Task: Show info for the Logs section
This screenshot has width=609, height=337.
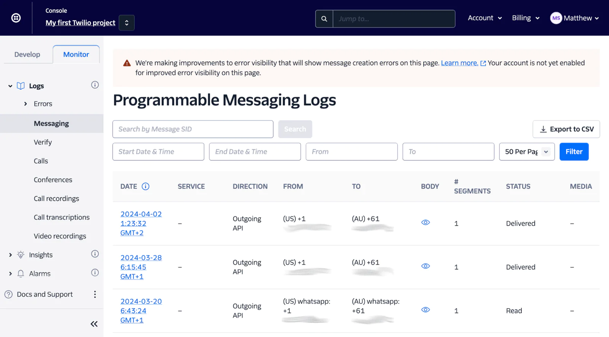Action: pyautogui.click(x=95, y=85)
